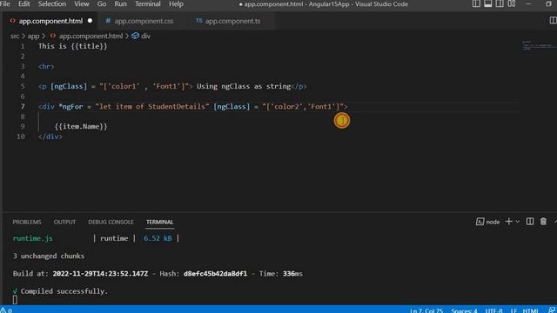
Task: Select the TERMINAL panel tab
Action: pos(159,222)
